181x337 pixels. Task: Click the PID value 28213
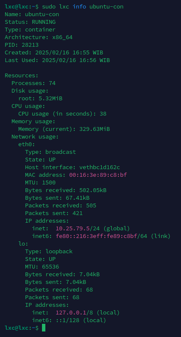(x=30, y=45)
